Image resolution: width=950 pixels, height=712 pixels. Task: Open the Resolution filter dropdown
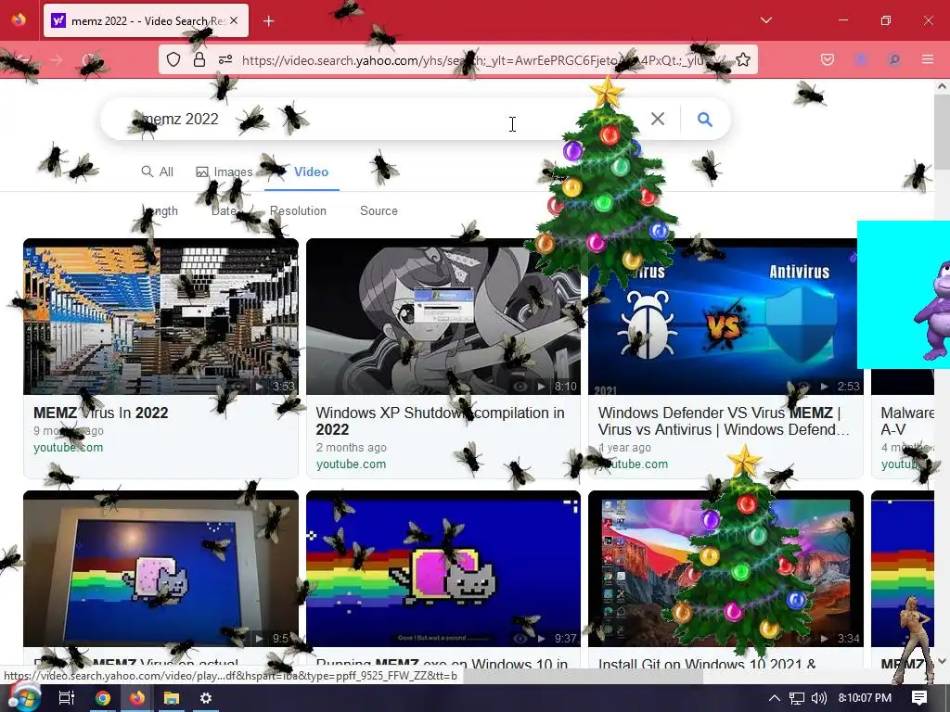click(298, 210)
